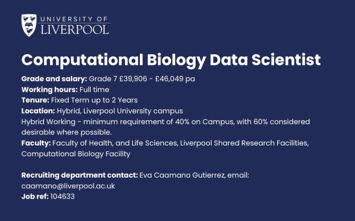355x221 pixels.
Task: Click 'Liverpool Shared Research Facilities' text
Action: coord(243,143)
